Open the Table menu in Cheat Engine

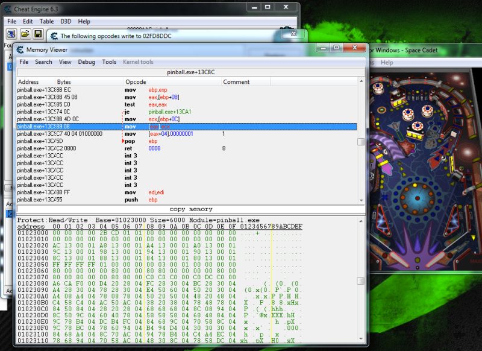[47, 21]
